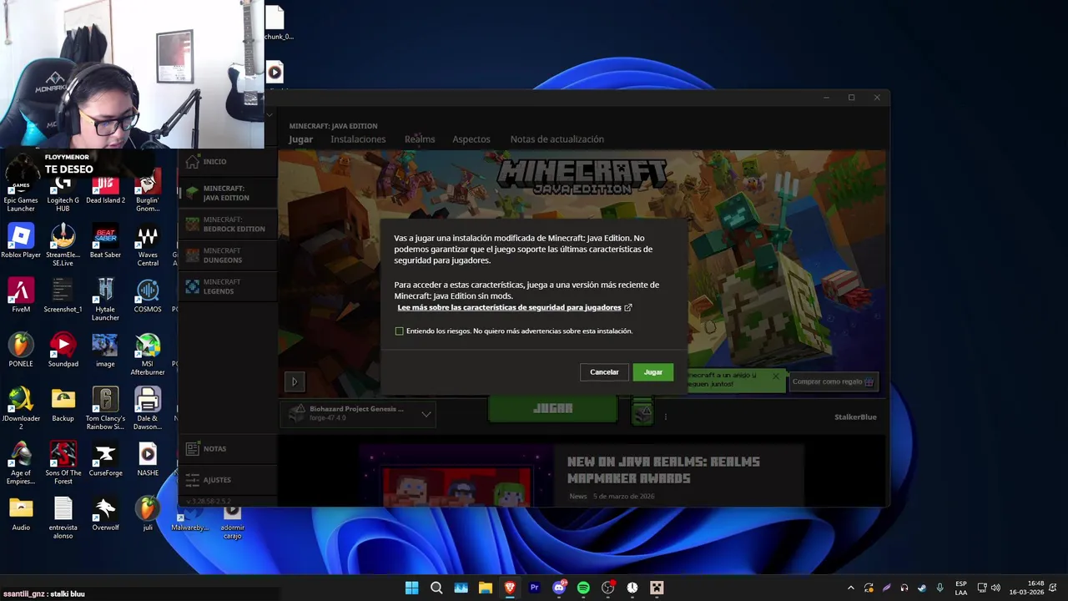Open Soundpad desktop icon
The width and height of the screenshot is (1068, 601).
click(63, 349)
